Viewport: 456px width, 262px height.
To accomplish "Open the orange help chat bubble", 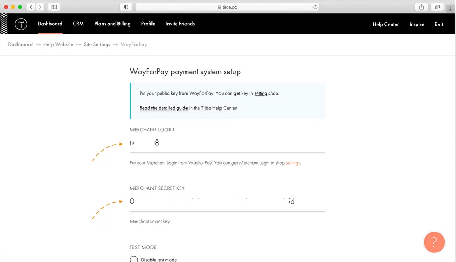I will click(434, 242).
